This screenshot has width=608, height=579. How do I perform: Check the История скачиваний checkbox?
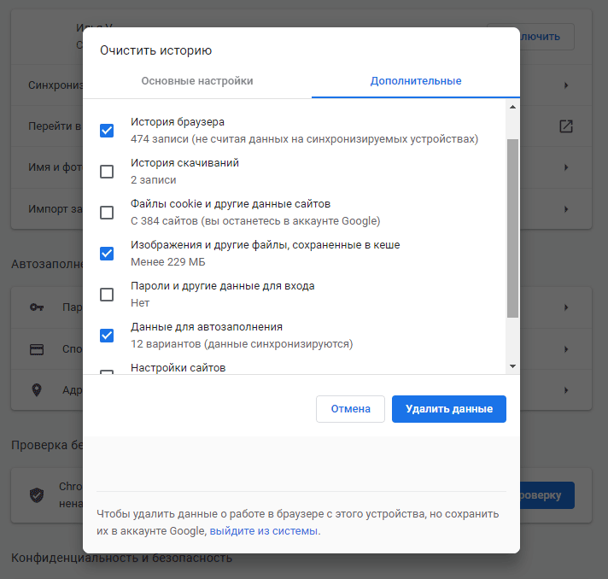(107, 172)
